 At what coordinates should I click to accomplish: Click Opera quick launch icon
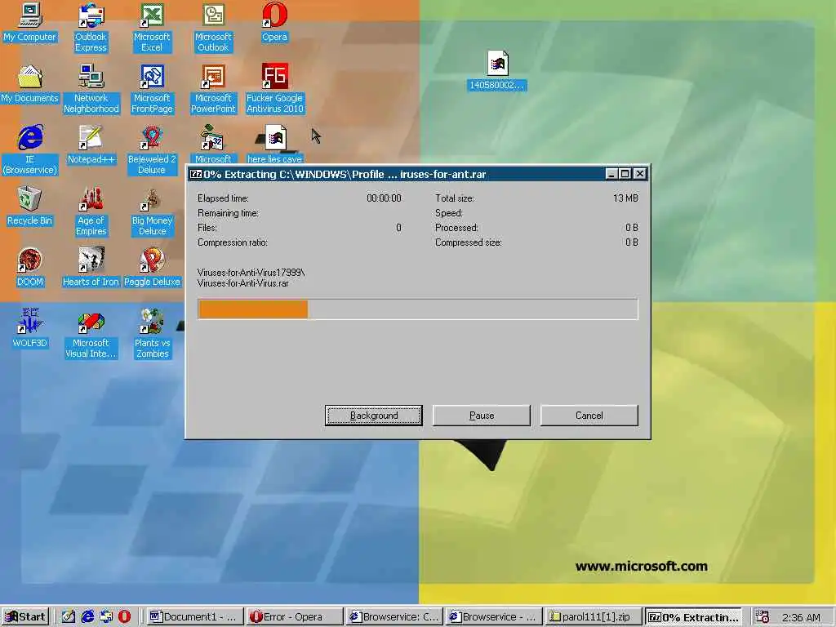(x=124, y=616)
